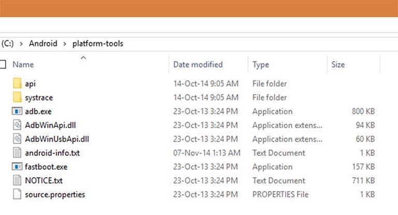Click the api folder icon
The image size is (398, 215).
(x=17, y=83)
